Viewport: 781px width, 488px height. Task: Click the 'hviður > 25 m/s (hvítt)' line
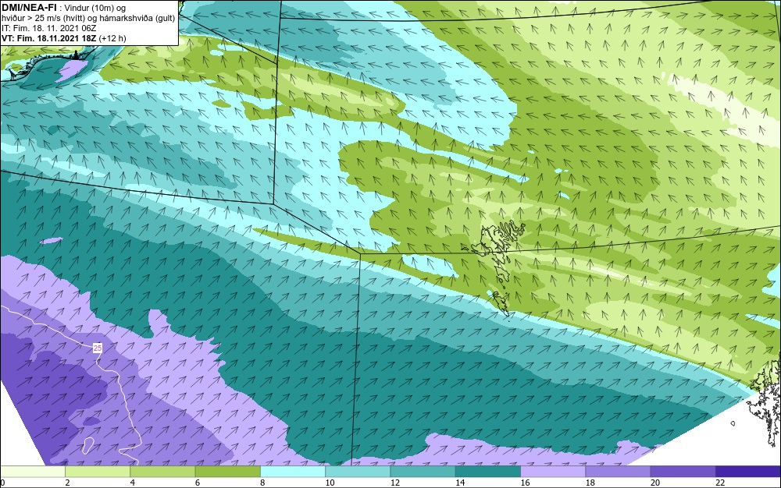(43, 18)
